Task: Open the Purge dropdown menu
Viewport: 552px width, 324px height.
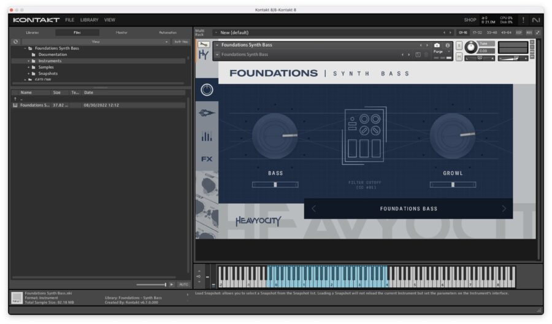Action: pyautogui.click(x=442, y=52)
